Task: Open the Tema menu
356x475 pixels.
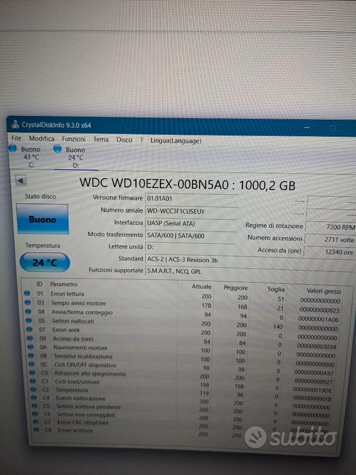Action: click(101, 140)
